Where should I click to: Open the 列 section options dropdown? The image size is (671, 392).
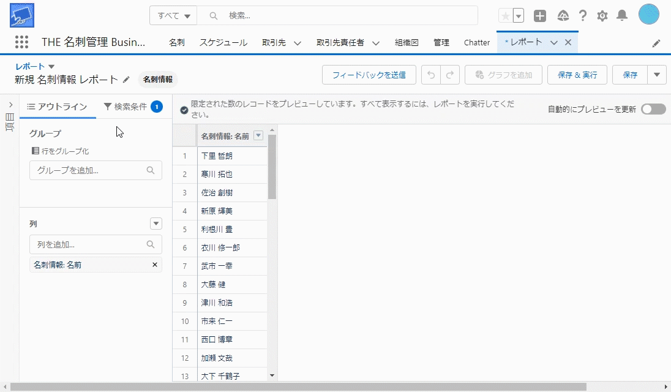(x=156, y=224)
